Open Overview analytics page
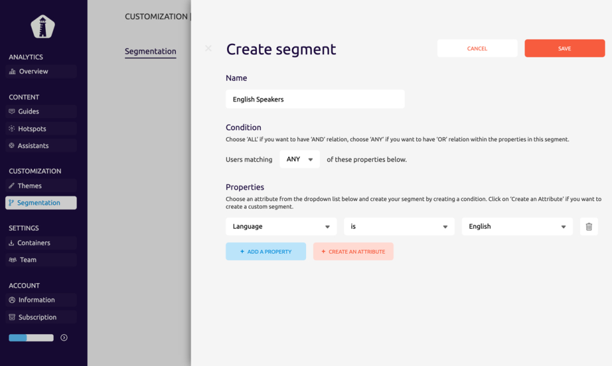 point(33,71)
